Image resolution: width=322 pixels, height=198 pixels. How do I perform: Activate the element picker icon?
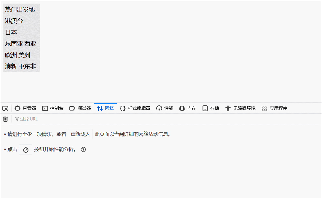[x=6, y=108]
